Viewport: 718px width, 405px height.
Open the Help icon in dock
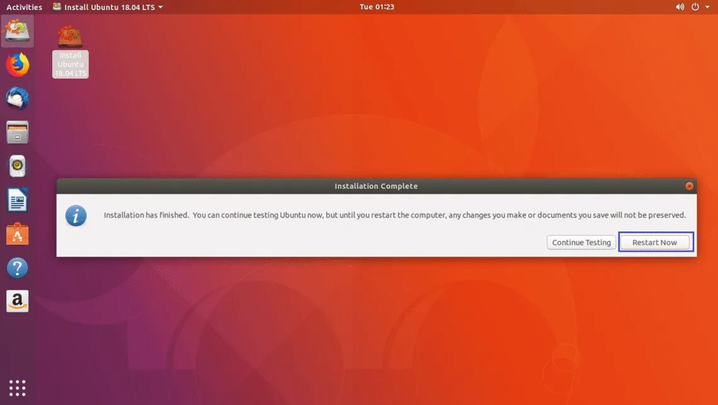(18, 268)
